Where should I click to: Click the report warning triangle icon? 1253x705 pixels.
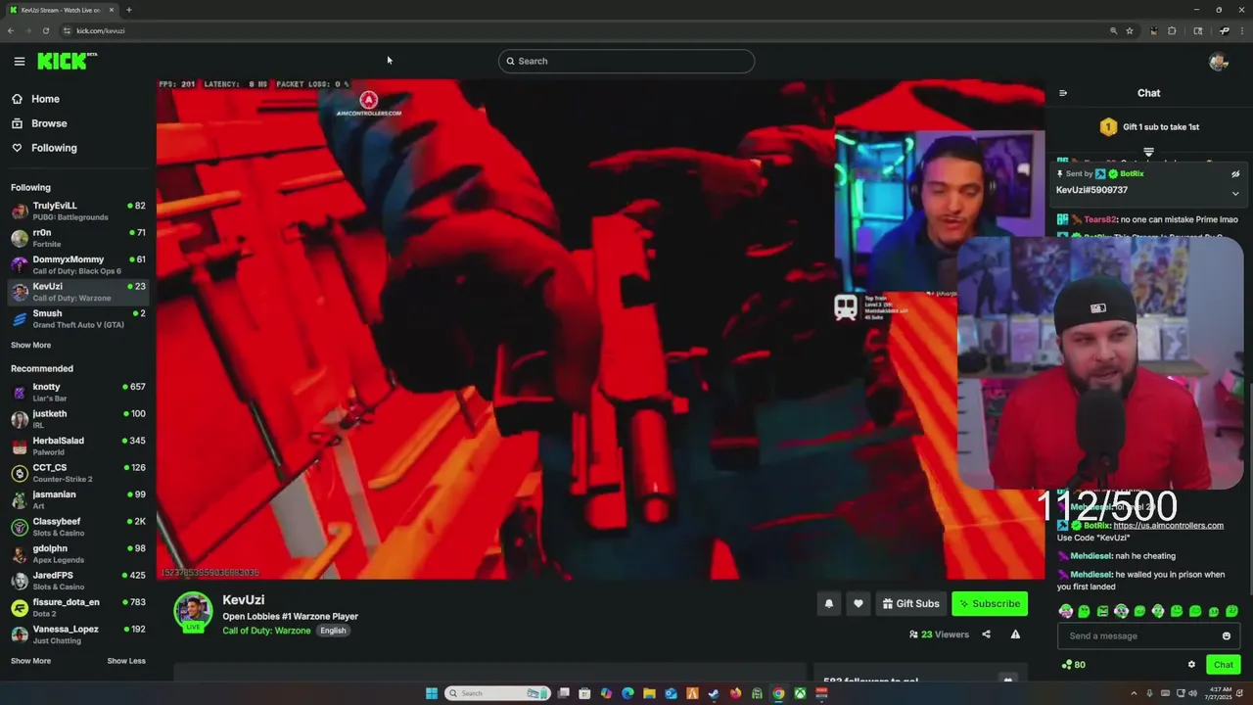pyautogui.click(x=1015, y=634)
